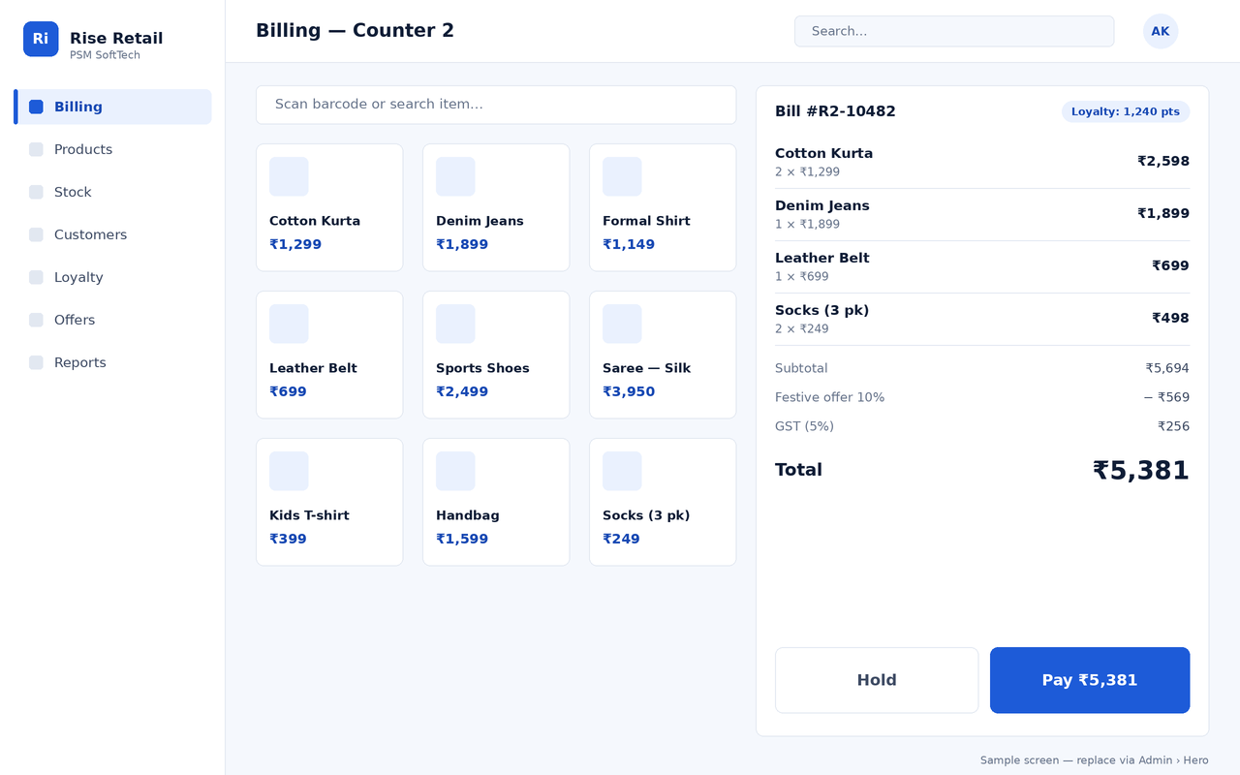Open the Stock section
This screenshot has width=1240, height=775.
[112, 192]
